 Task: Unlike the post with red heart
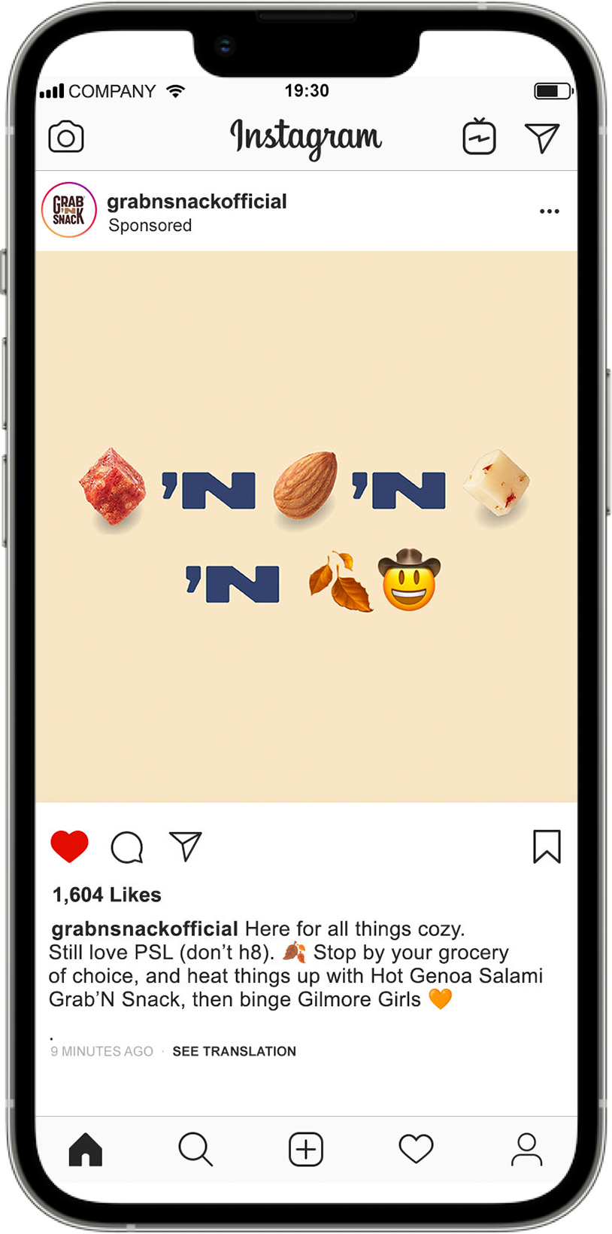(69, 846)
